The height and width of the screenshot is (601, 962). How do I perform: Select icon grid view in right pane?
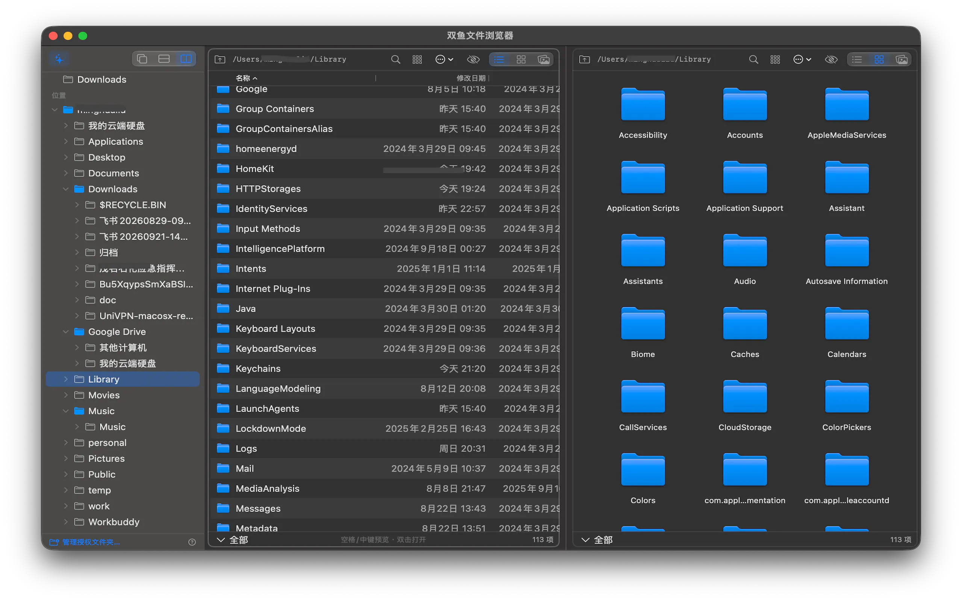point(879,59)
